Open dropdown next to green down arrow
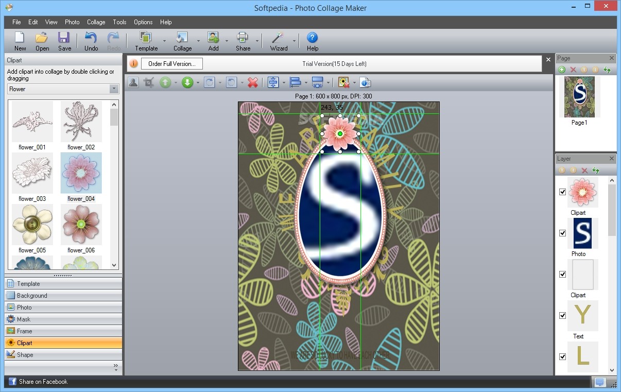This screenshot has width=621, height=392. [198, 82]
